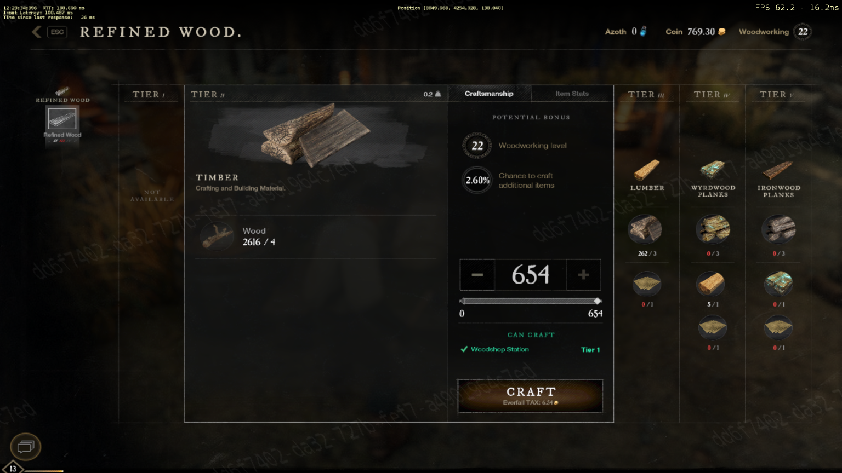Open the Tier III column header
The height and width of the screenshot is (473, 842).
(x=646, y=94)
